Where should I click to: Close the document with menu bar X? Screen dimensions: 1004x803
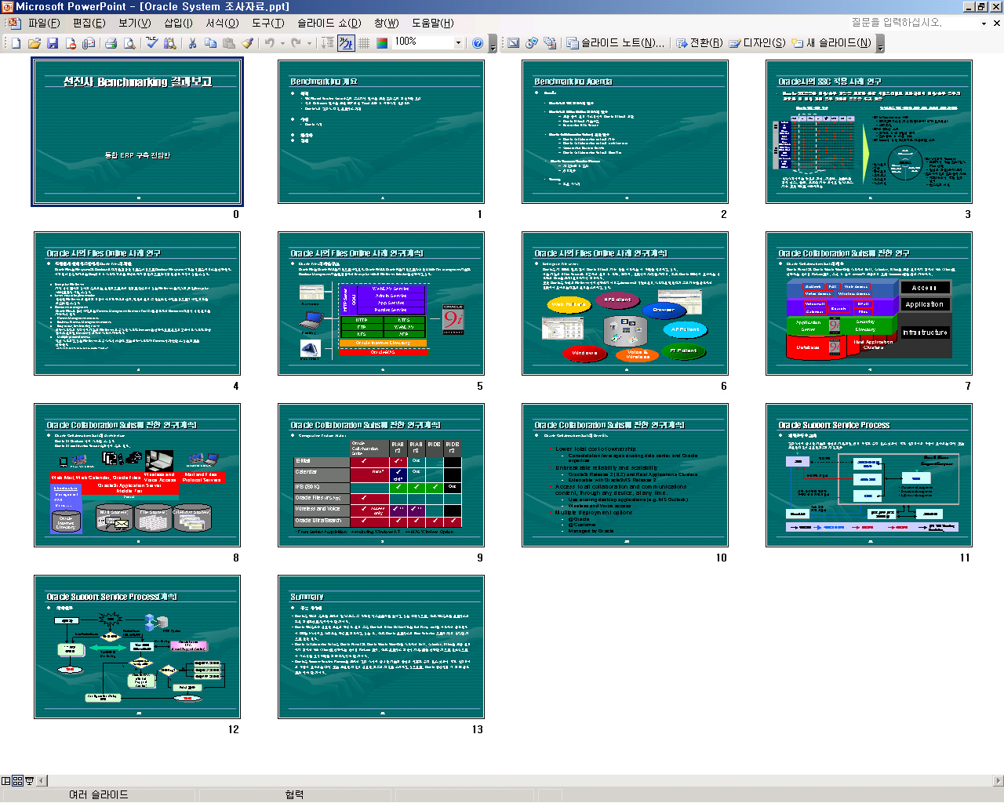point(997,24)
